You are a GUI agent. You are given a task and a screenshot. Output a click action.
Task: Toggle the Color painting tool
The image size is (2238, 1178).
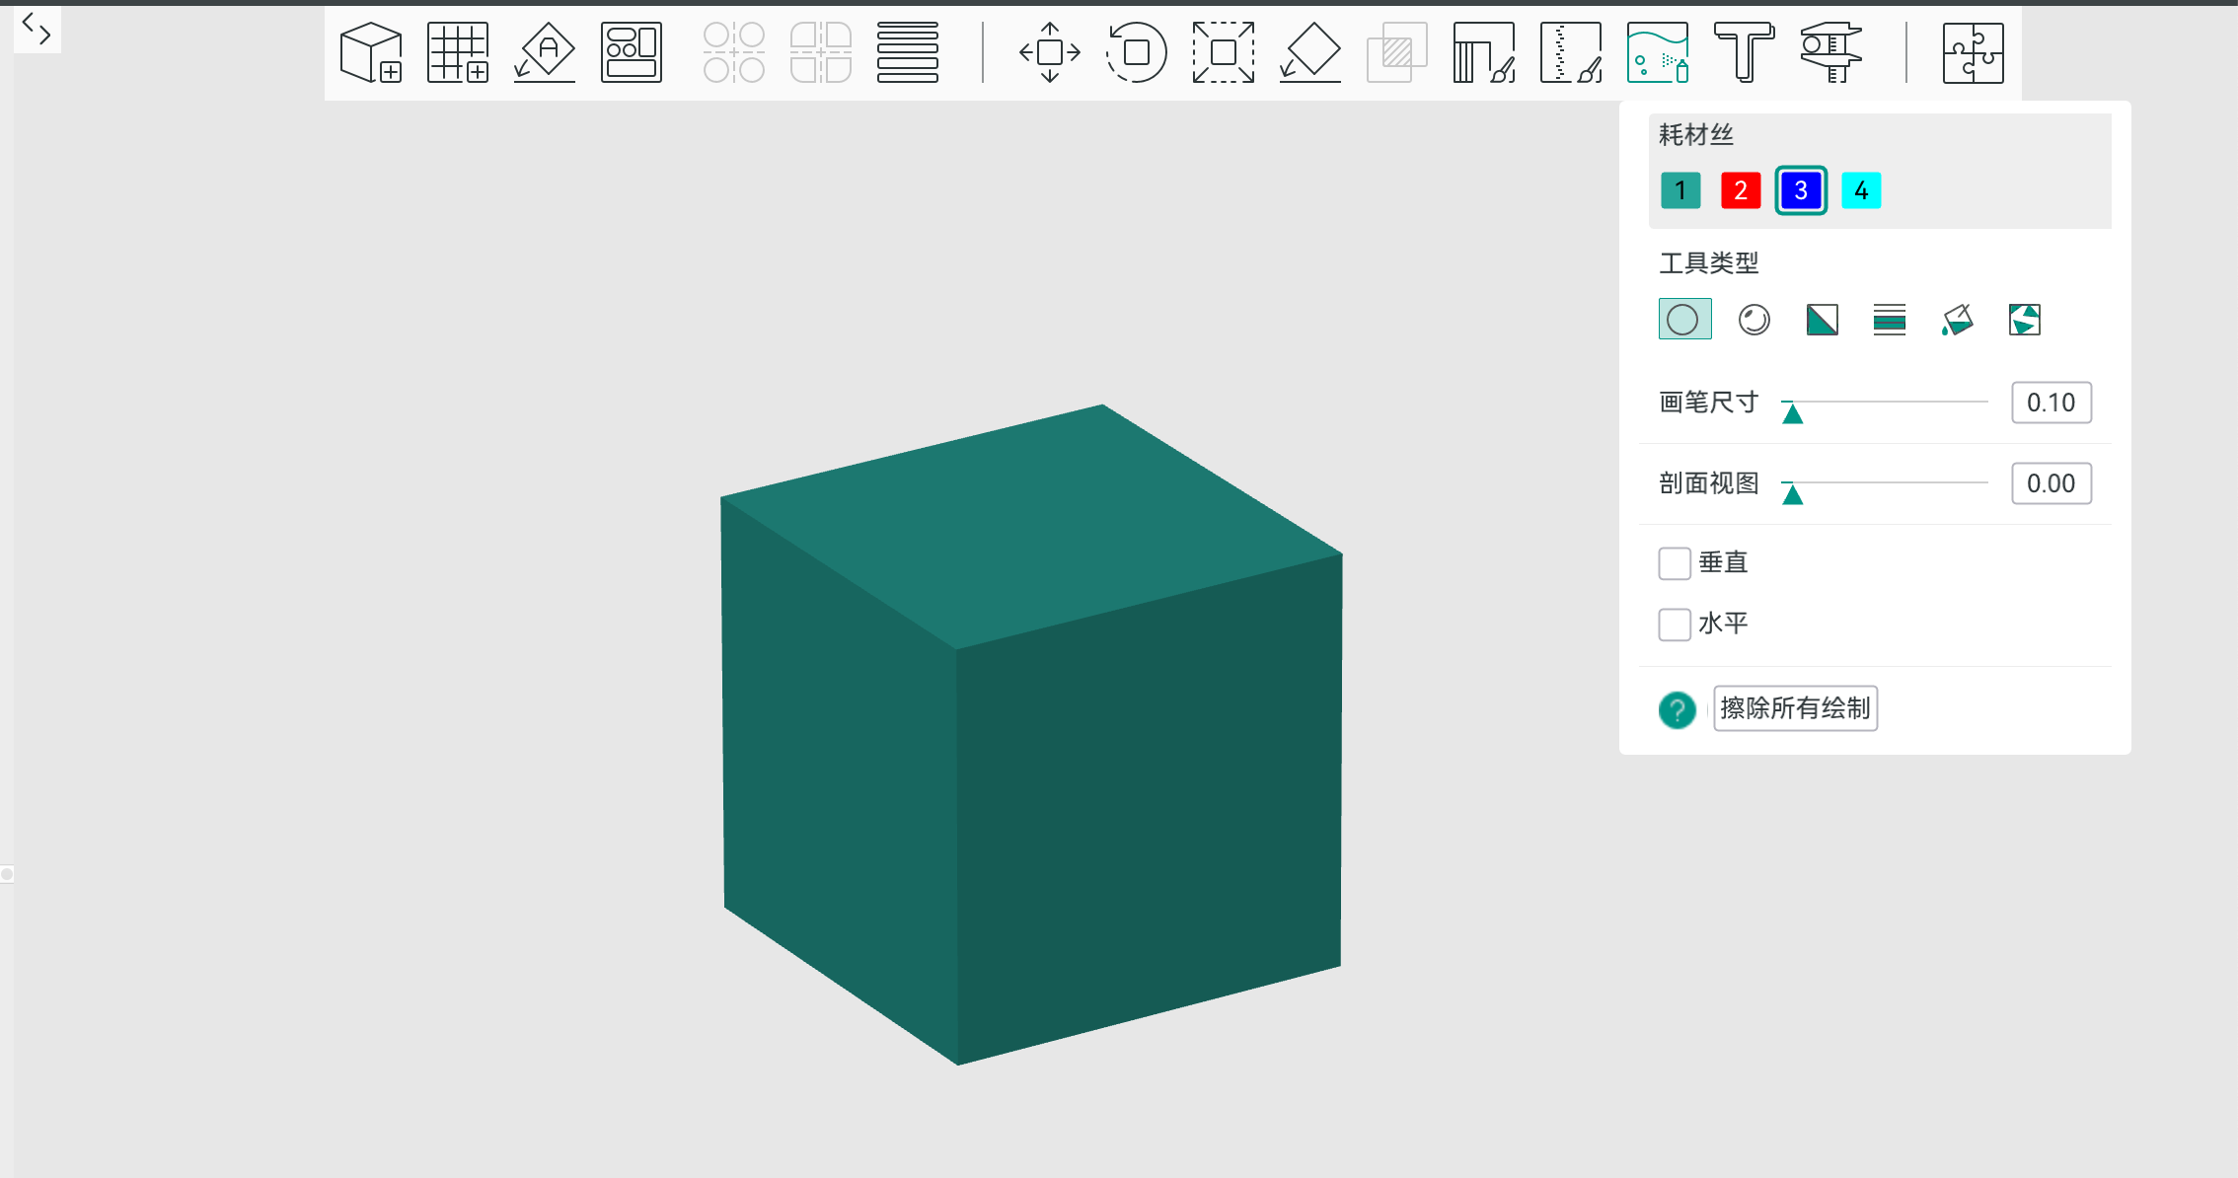tap(1658, 52)
